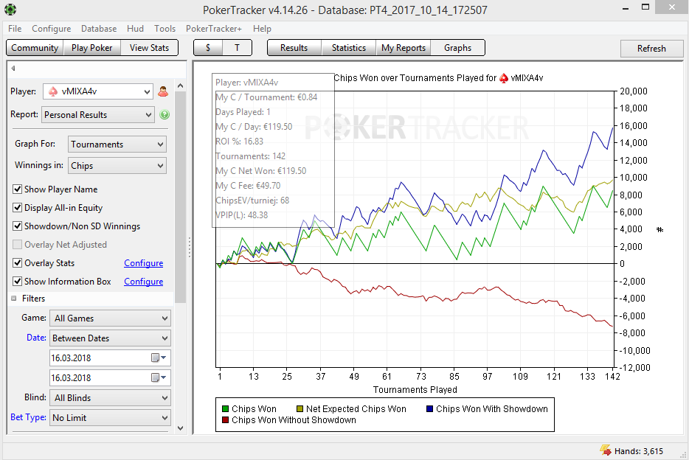Minimize the PokerTracker window
This screenshot has width=689, height=460.
pyautogui.click(x=626, y=8)
